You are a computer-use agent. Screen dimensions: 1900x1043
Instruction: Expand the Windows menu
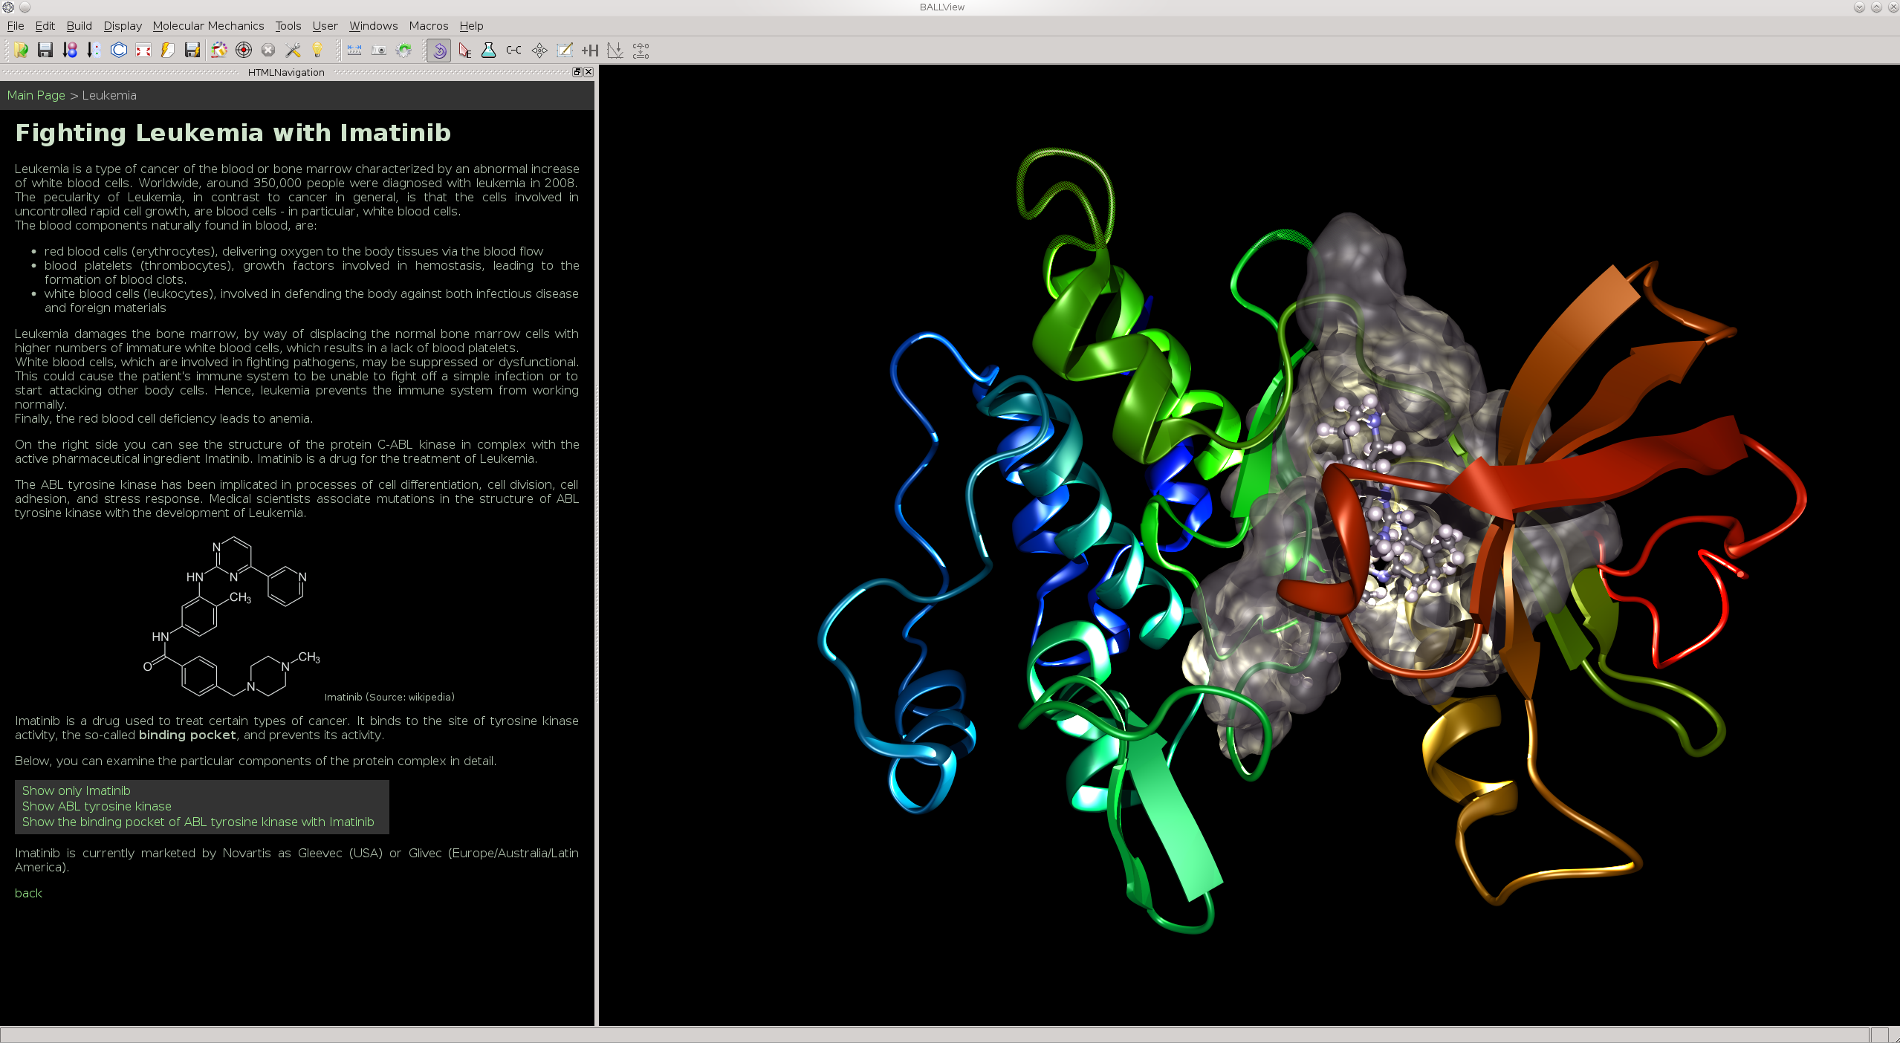[x=373, y=26]
